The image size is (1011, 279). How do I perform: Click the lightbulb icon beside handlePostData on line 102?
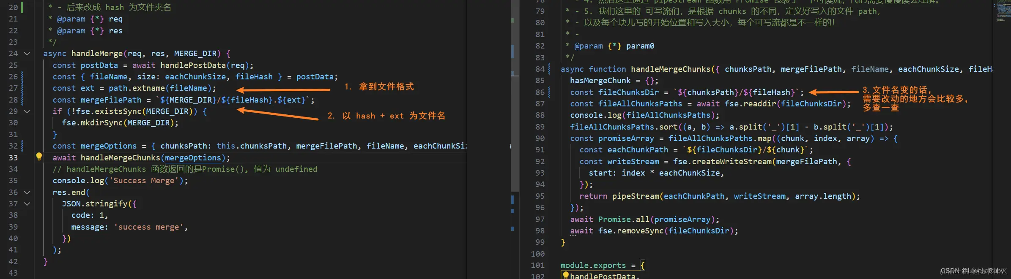[565, 275]
